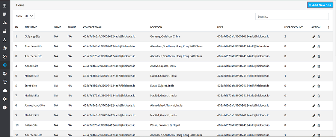
Task: Open the settings gear icon in sidebar
Action: 5,99
